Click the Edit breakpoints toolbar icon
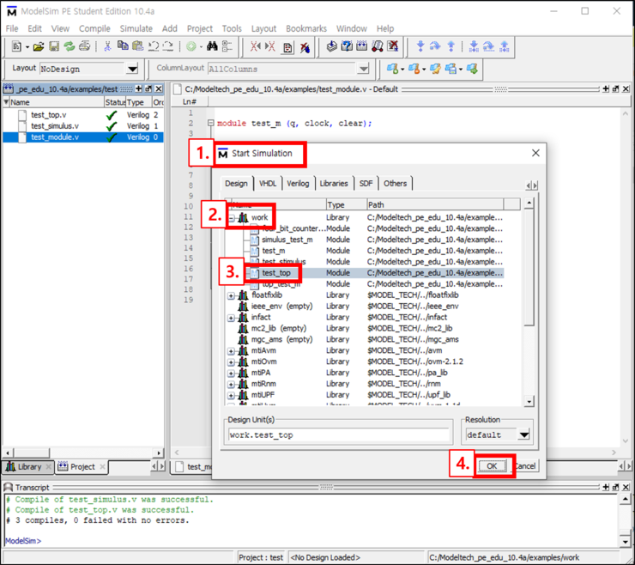This screenshot has height=565, width=635. tap(287, 47)
